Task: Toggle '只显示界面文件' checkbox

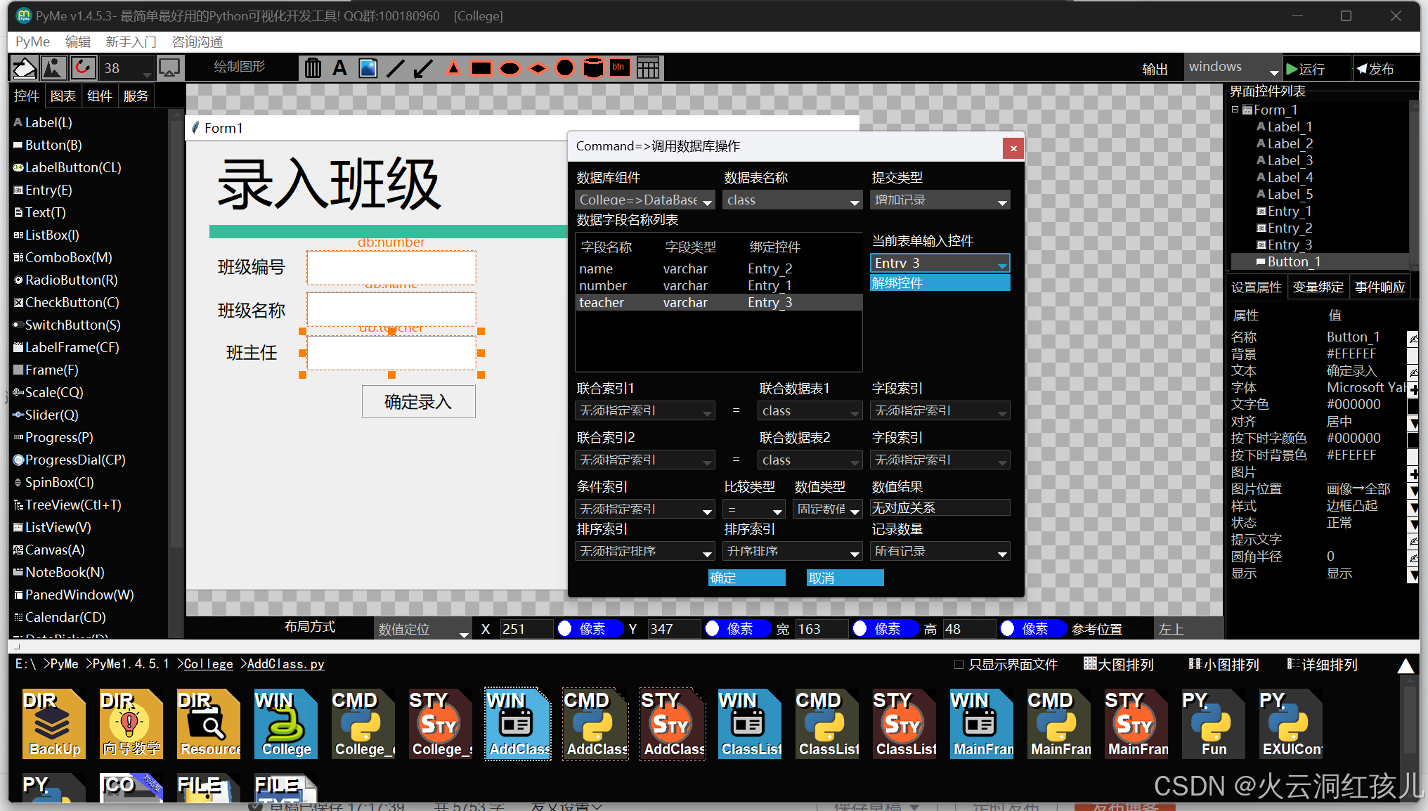Action: [x=959, y=665]
